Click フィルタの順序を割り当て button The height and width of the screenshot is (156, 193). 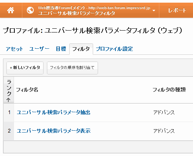pos(72,68)
